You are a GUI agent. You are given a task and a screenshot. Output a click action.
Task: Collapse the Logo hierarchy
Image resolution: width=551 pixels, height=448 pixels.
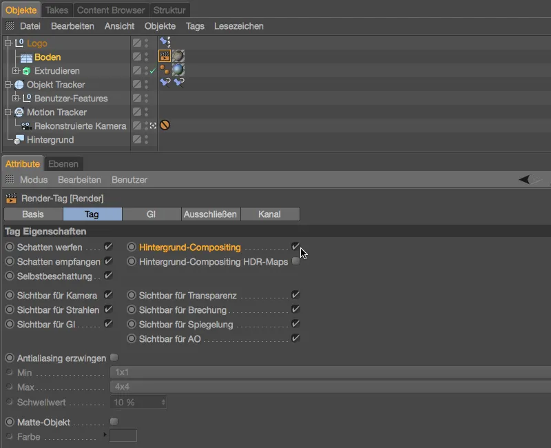click(x=8, y=43)
